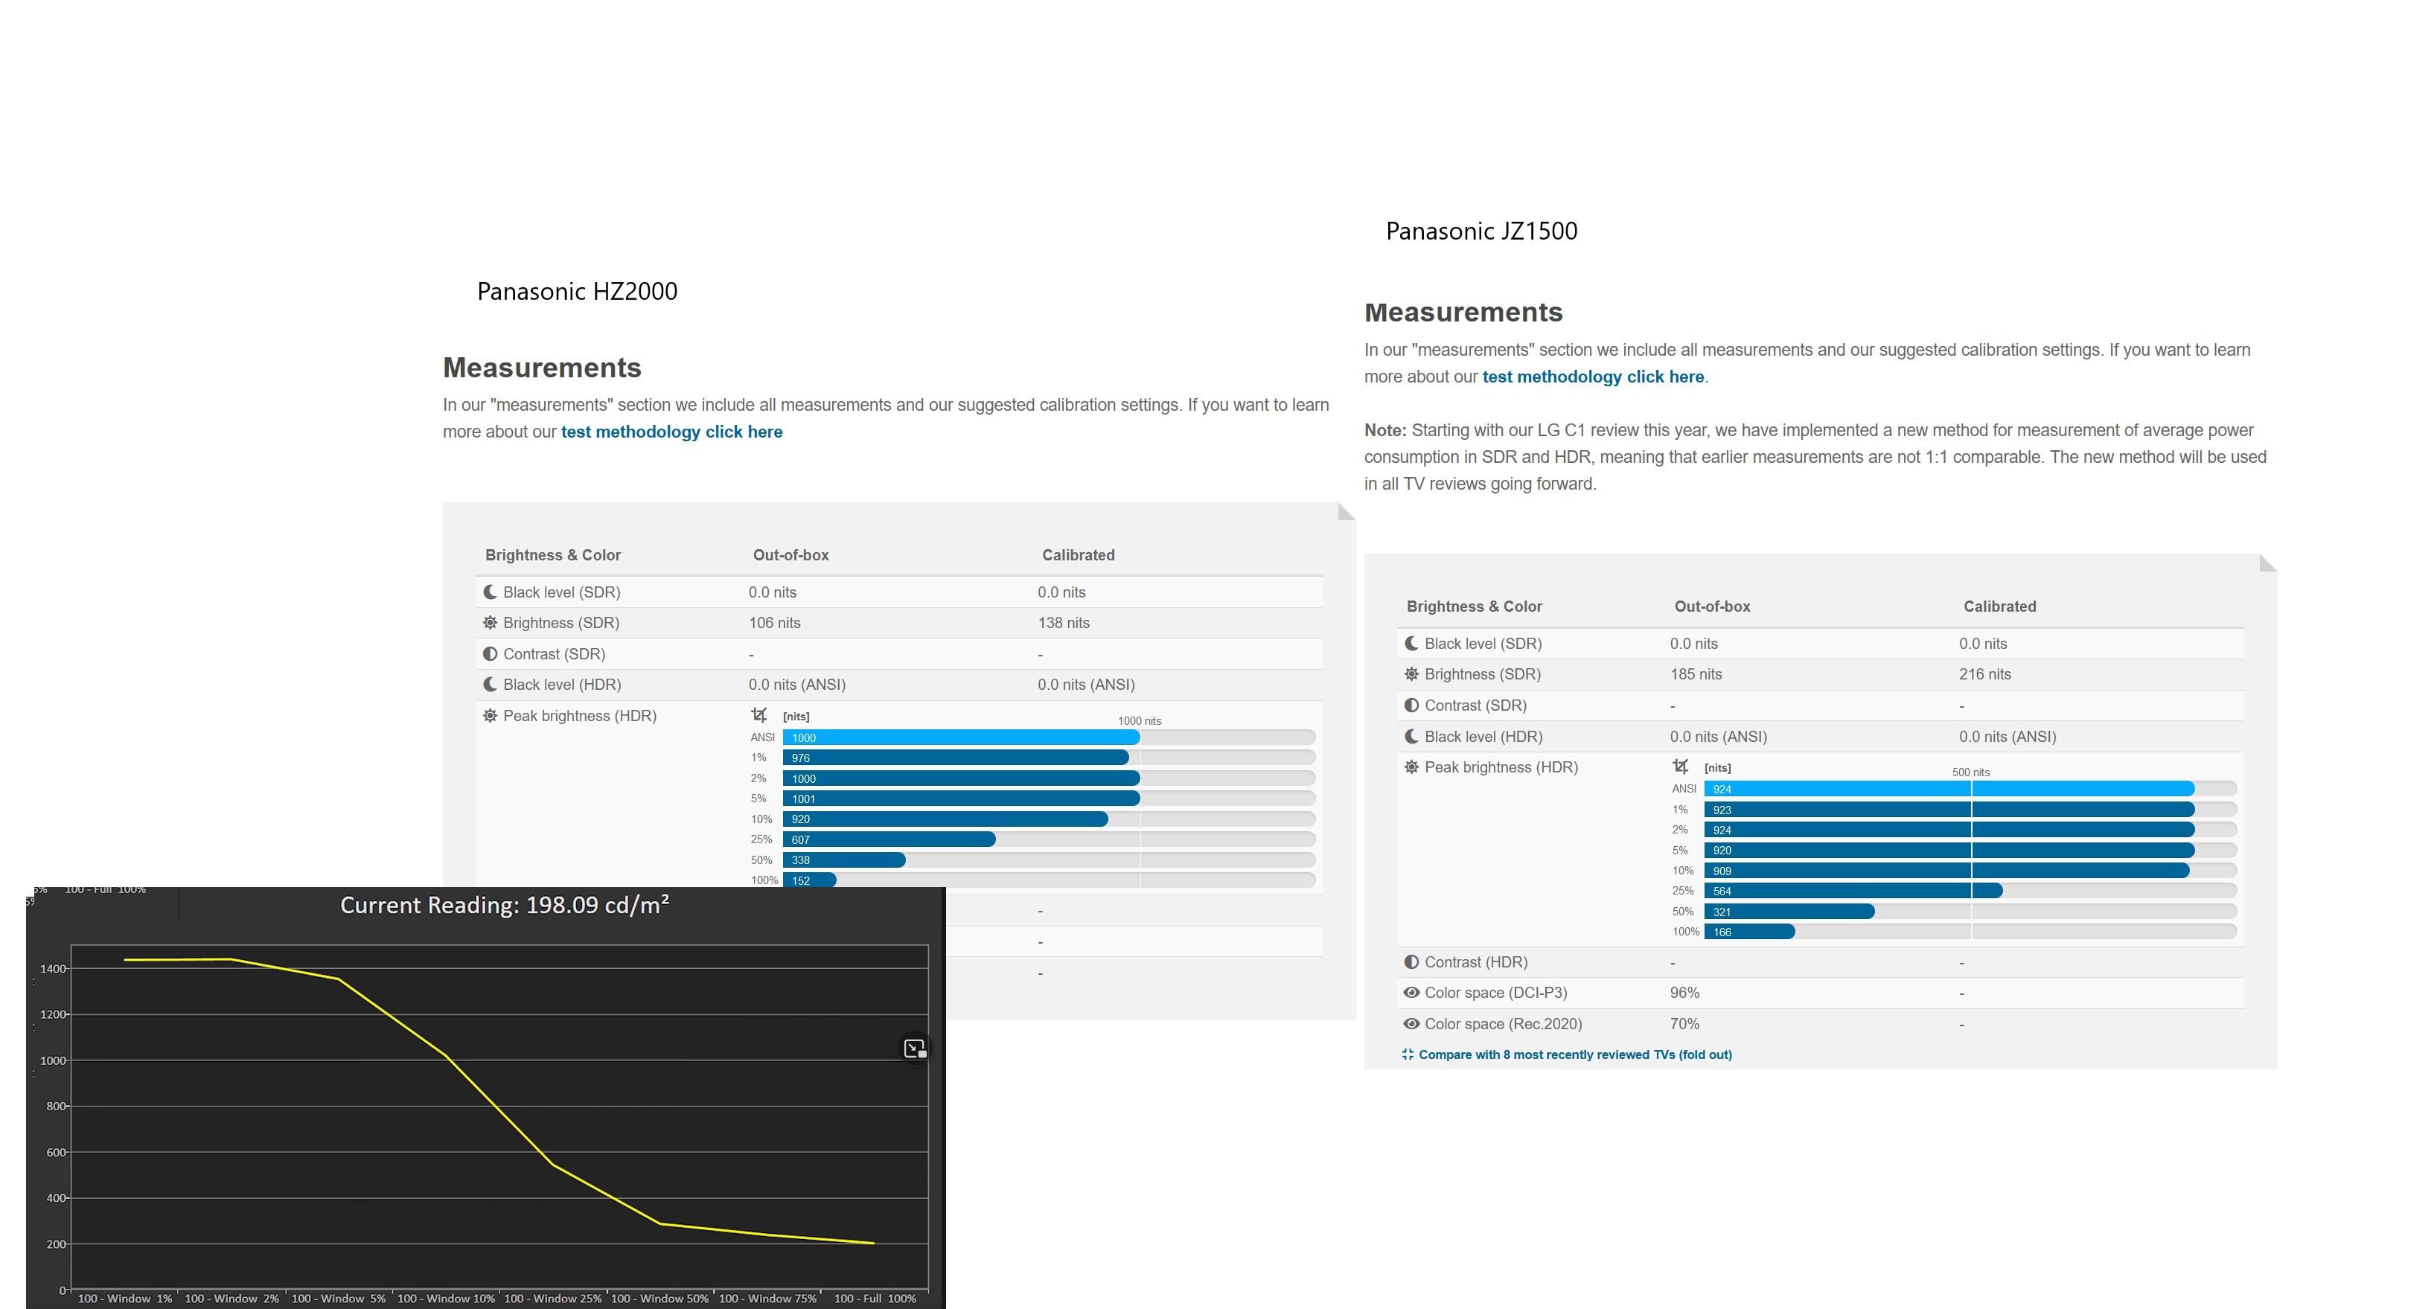This screenshot has width=2434, height=1309.
Task: Click the out-of-box '0.0 nits (ANSI)' value in the HZ2000 table
Action: click(x=796, y=685)
